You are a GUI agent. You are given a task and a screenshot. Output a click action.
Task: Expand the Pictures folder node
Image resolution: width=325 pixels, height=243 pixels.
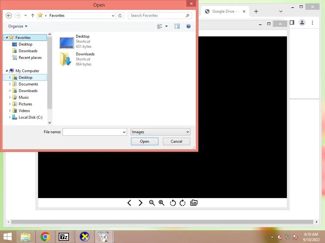(x=10, y=104)
